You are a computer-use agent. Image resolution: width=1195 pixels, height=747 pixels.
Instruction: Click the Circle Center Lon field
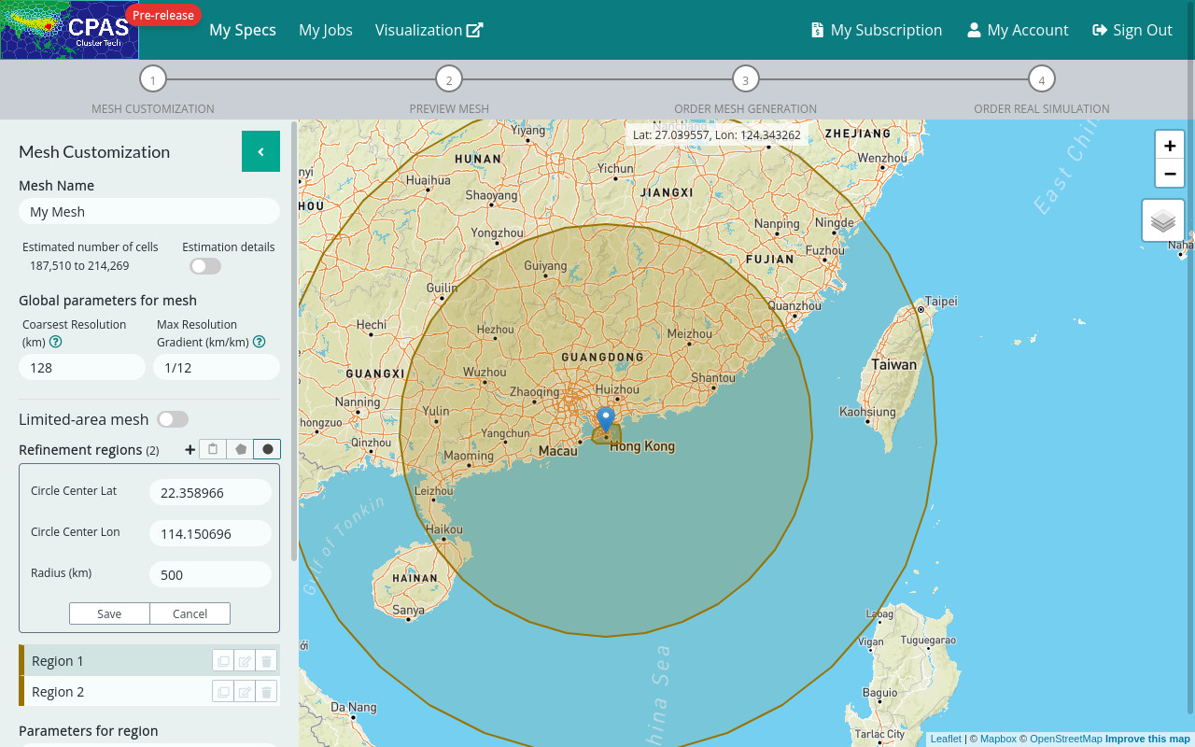point(210,533)
